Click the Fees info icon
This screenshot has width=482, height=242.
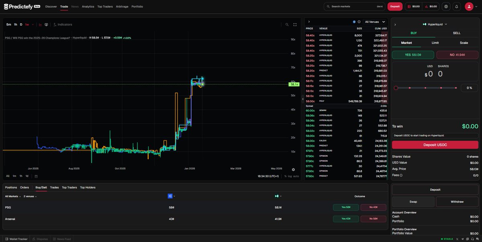click(401, 175)
